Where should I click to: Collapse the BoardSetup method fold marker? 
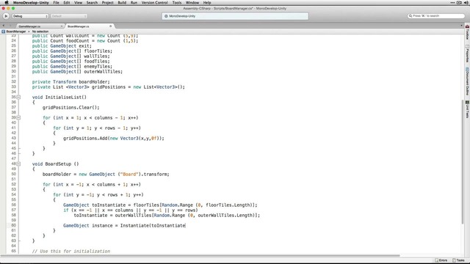[18, 164]
